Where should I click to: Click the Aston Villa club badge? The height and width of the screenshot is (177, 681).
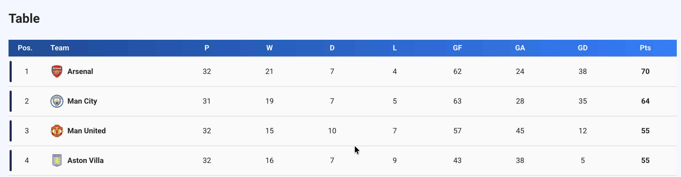[x=57, y=161]
